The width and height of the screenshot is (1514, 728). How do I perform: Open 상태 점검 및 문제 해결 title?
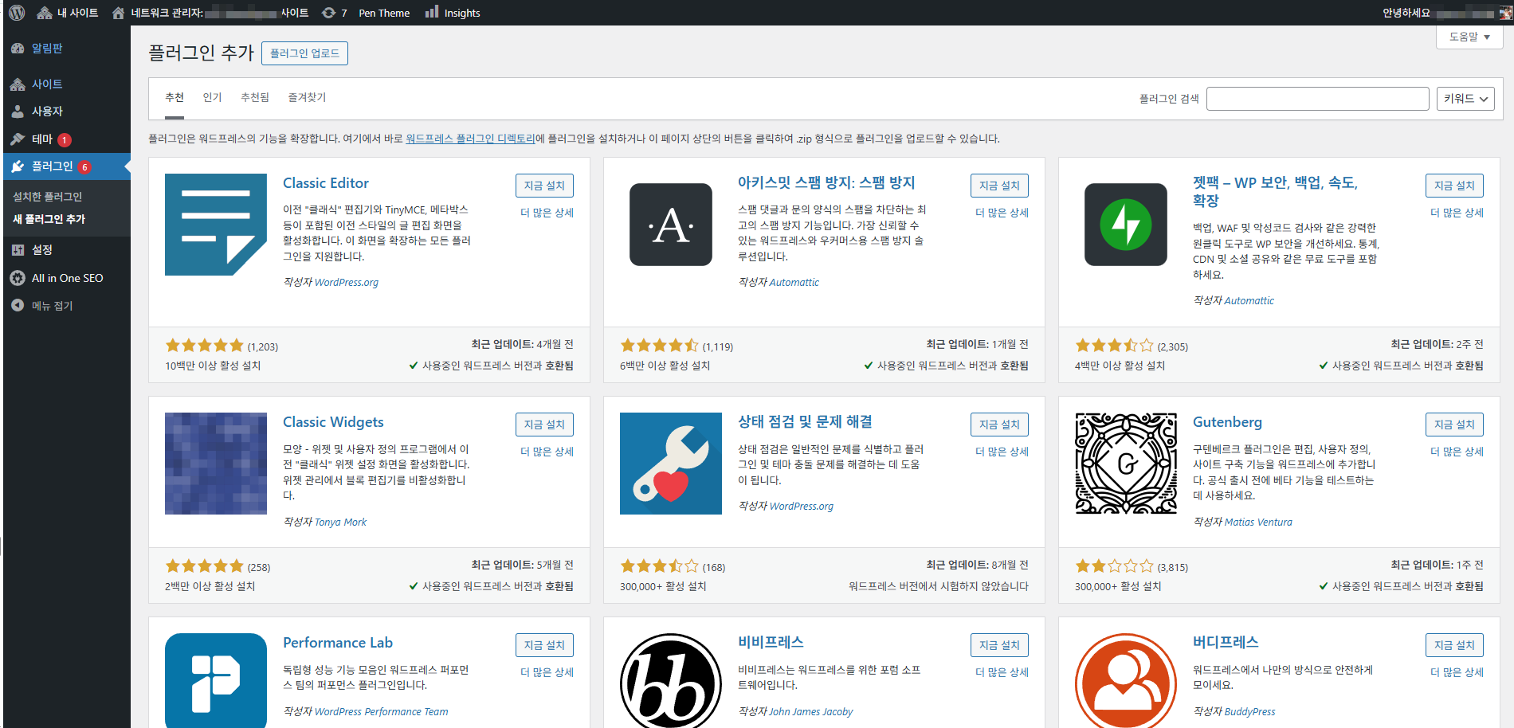tap(805, 421)
